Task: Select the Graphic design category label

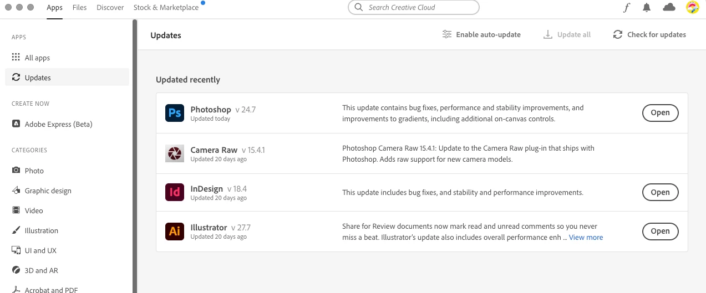Action: pos(48,191)
